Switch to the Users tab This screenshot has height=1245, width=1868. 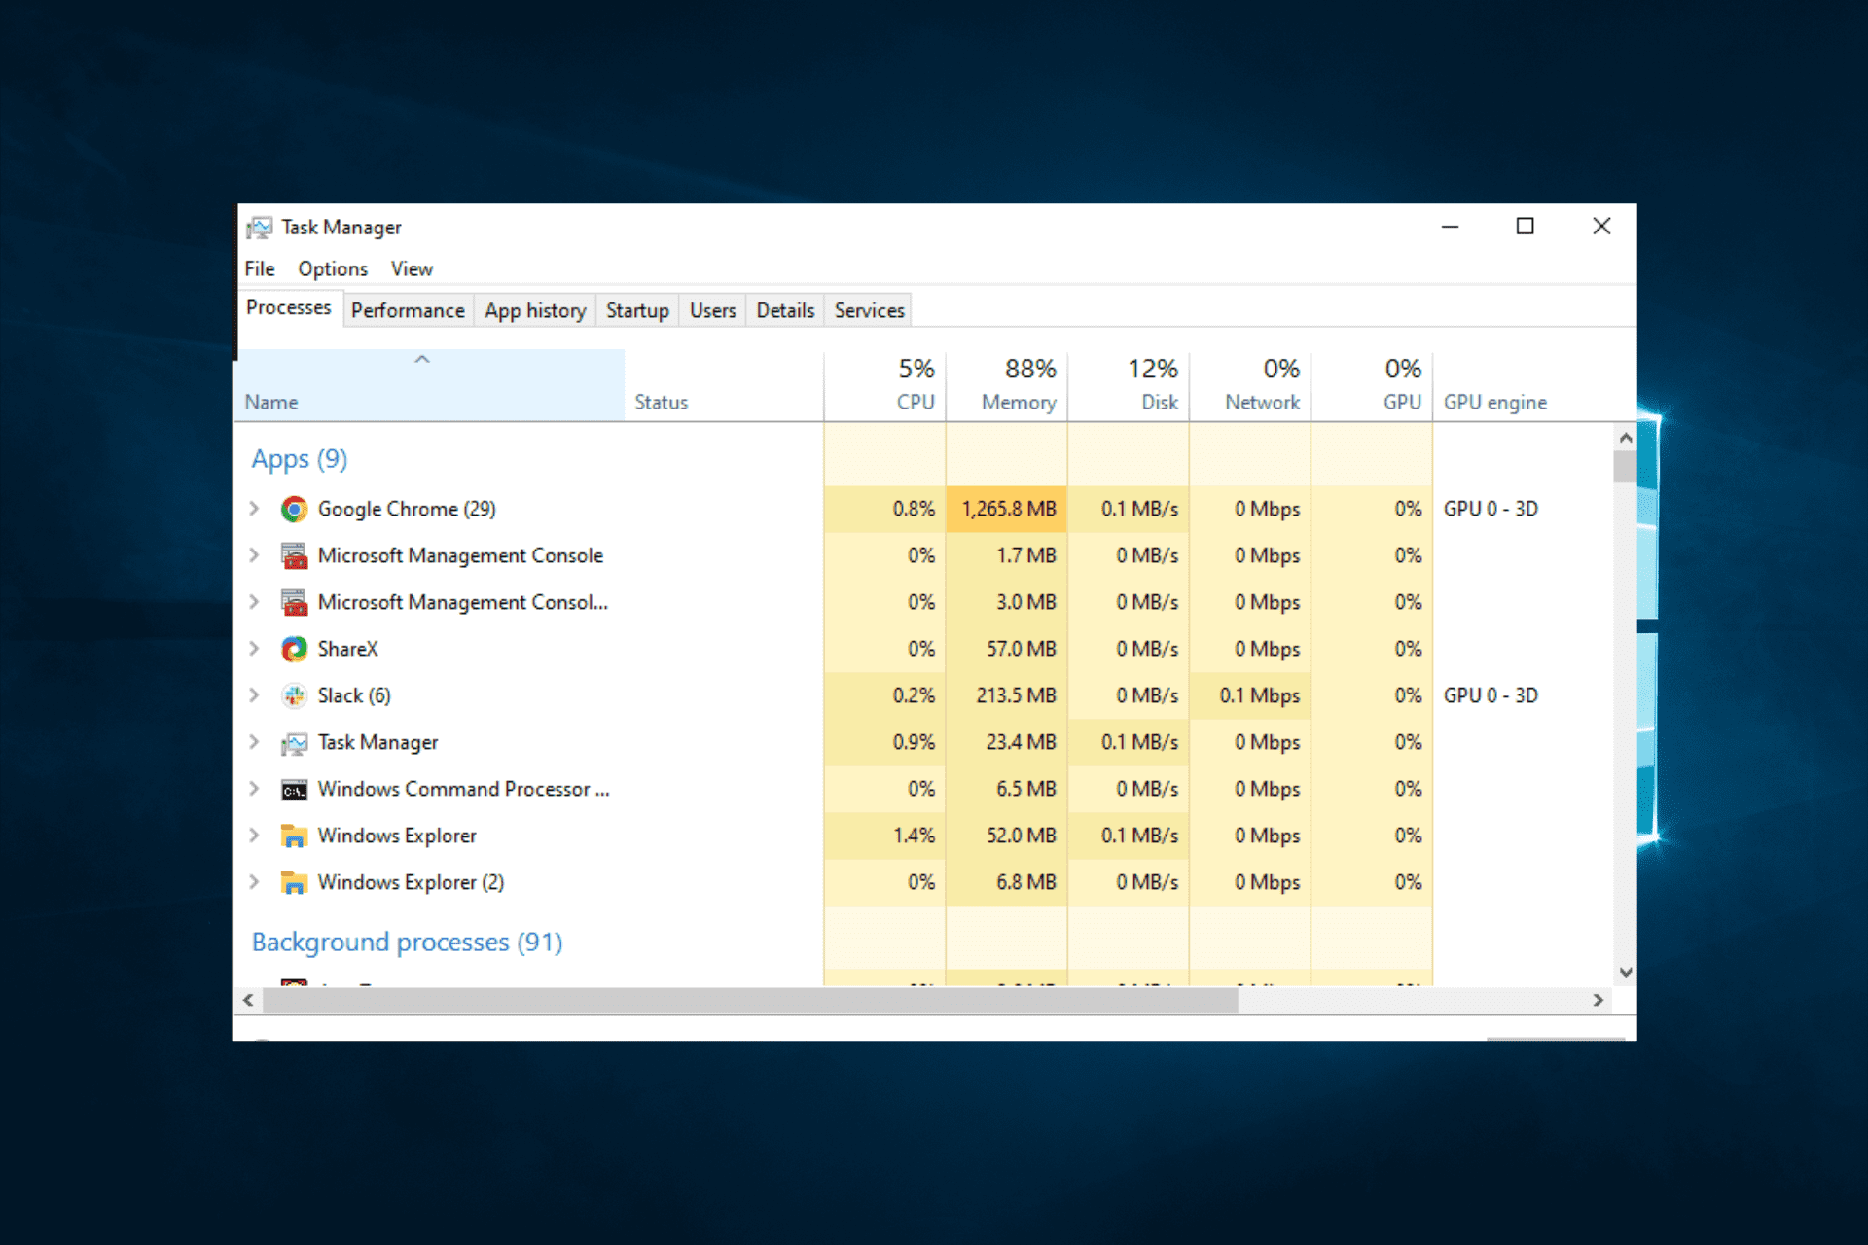(x=713, y=310)
